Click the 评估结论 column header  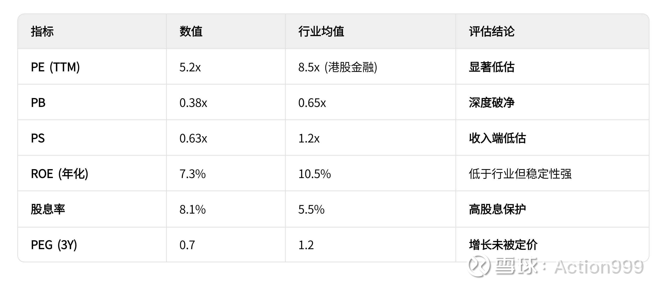point(492,31)
